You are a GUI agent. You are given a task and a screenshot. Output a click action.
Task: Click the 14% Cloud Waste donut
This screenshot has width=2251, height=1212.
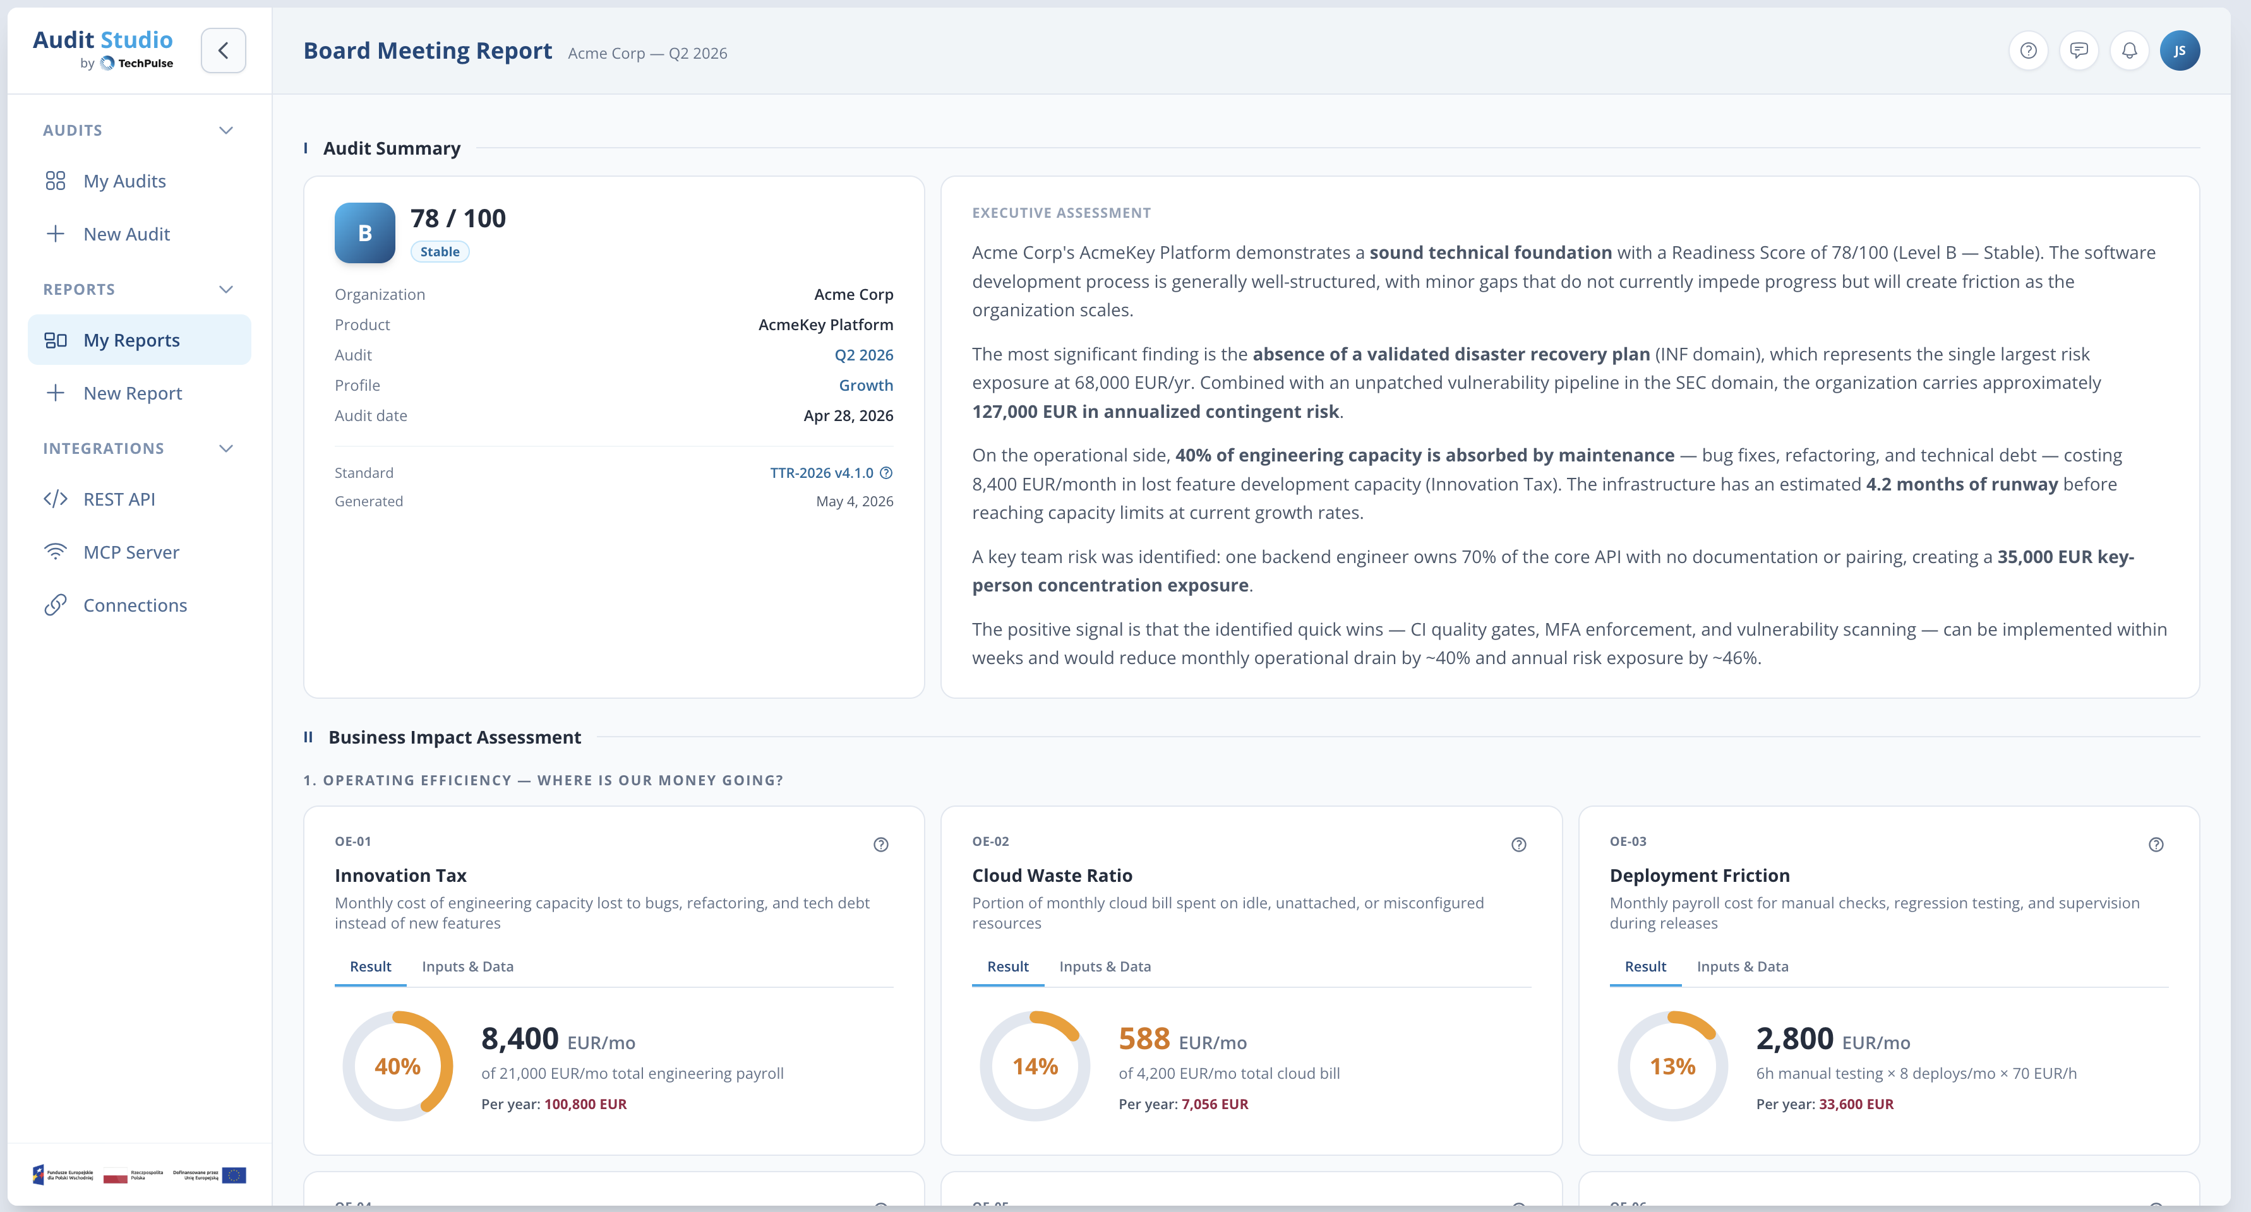click(1035, 1066)
